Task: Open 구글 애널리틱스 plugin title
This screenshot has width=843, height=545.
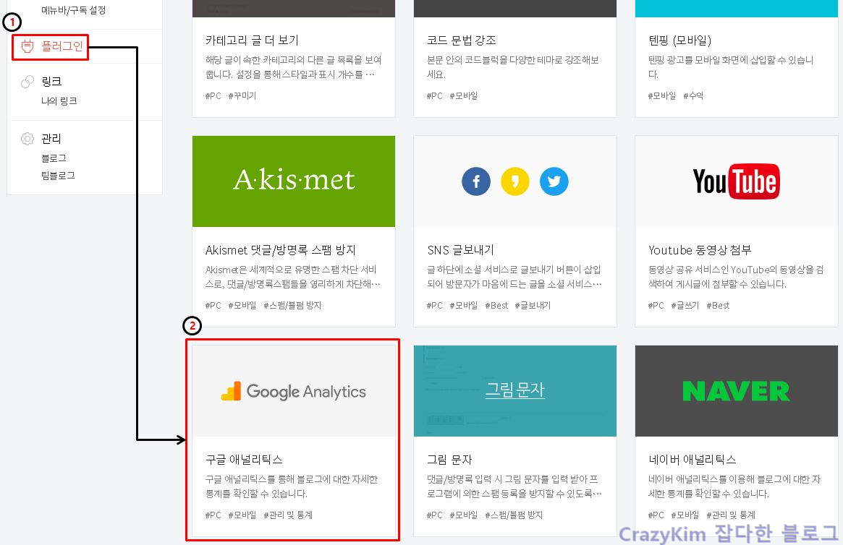Action: 244,460
